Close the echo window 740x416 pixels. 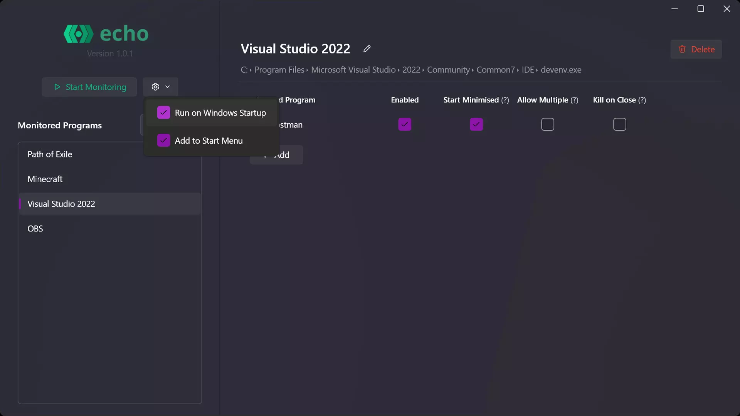pyautogui.click(x=727, y=9)
